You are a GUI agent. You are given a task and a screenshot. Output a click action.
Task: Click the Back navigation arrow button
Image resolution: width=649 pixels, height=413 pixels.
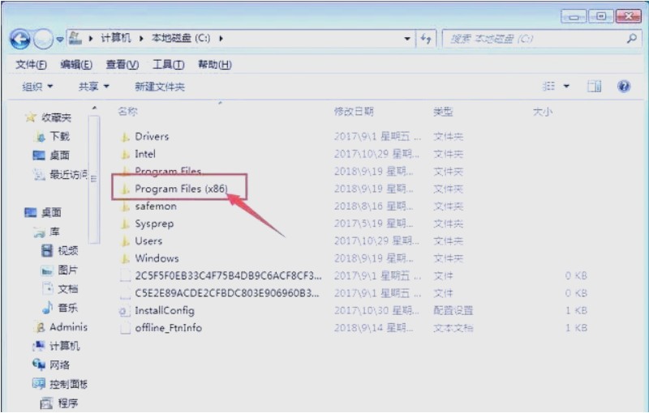[21, 39]
